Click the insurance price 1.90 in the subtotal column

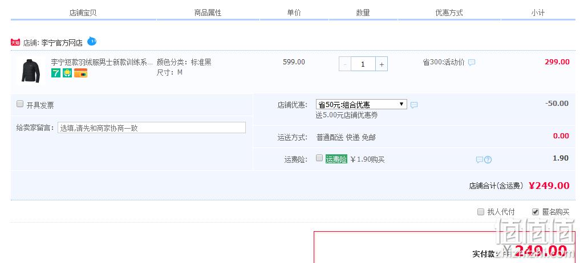pos(561,158)
